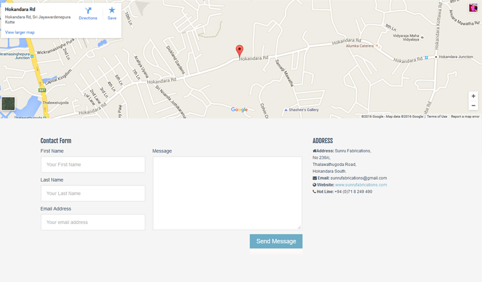This screenshot has height=282, width=482.
Task: Open the Google account avatar
Action: point(473,7)
